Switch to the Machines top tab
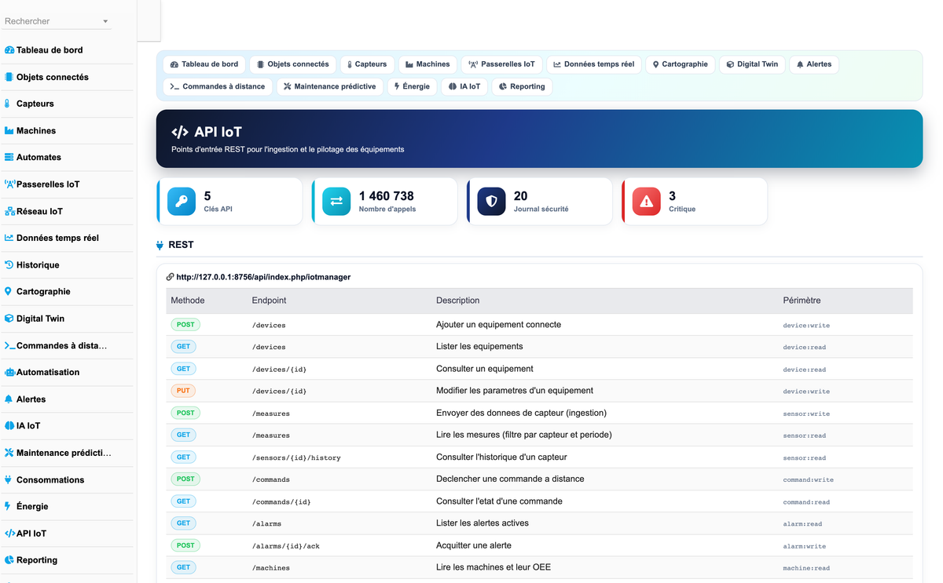 [427, 64]
